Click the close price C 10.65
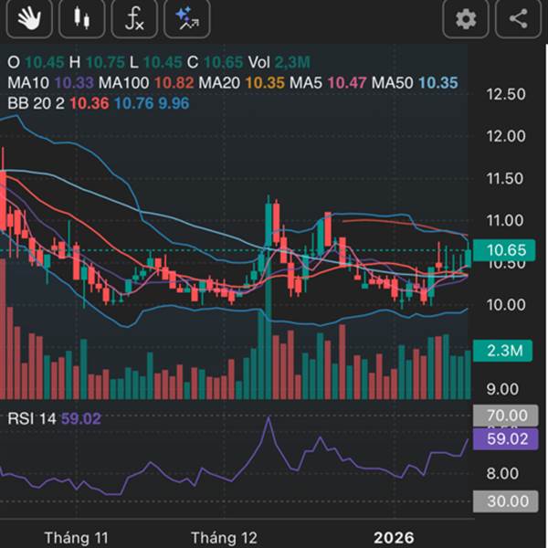 [x=215, y=62]
